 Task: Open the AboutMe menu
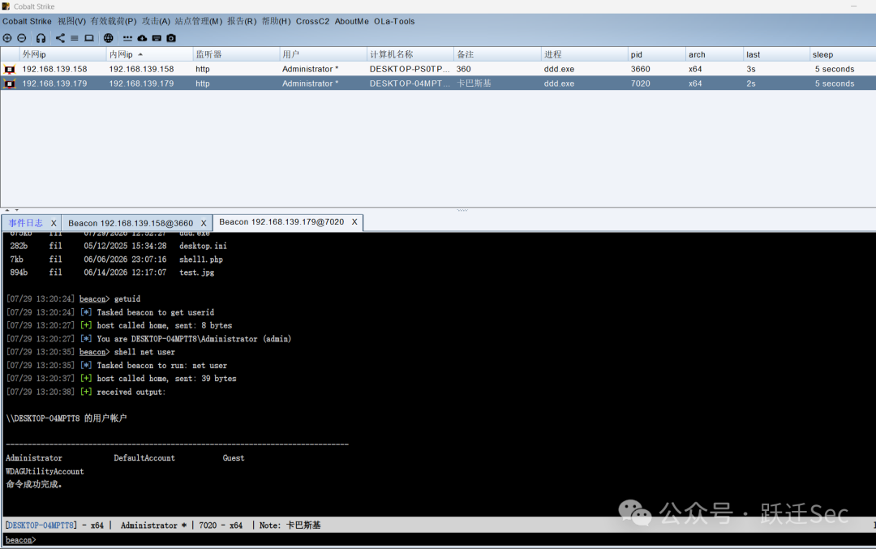[x=351, y=21]
